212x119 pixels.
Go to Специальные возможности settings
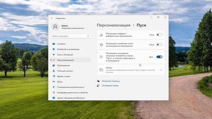(71, 87)
